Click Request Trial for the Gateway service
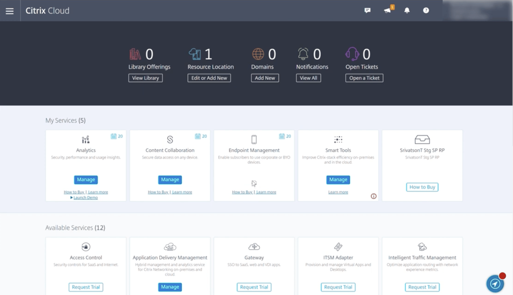This screenshot has width=513, height=295. pos(254,287)
